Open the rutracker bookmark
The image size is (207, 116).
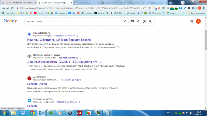(87, 13)
